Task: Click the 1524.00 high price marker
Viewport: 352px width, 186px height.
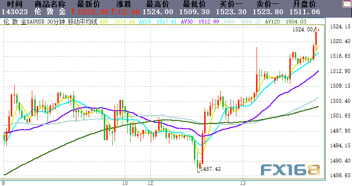Action: coord(303,30)
